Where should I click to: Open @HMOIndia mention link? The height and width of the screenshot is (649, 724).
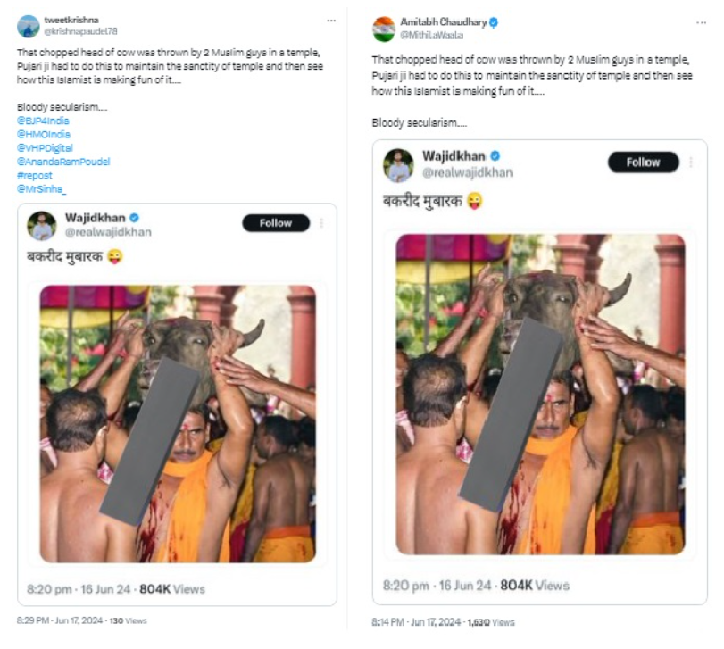click(43, 134)
